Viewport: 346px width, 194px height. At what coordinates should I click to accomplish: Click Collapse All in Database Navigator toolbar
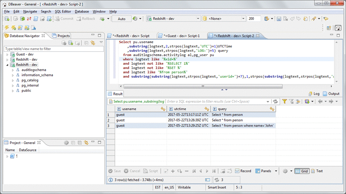pyautogui.click(x=86, y=43)
